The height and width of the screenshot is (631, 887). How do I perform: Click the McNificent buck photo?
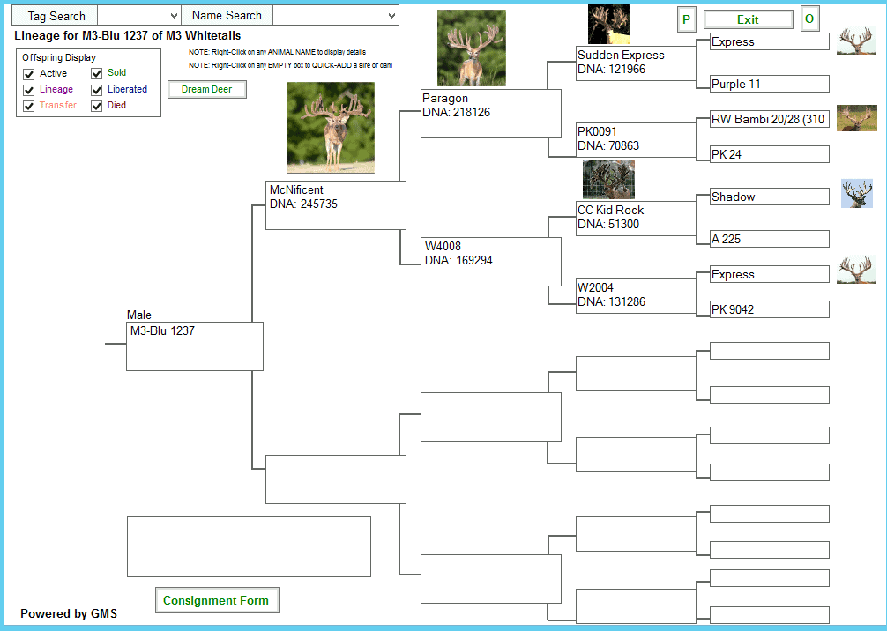point(330,128)
